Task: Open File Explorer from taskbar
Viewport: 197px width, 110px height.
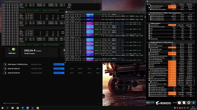Action: pos(13,108)
